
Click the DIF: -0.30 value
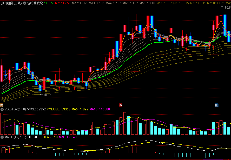point(34,137)
